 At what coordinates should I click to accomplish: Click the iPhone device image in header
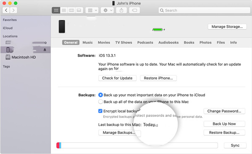(62, 26)
